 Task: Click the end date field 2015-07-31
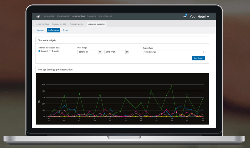pyautogui.click(x=115, y=52)
